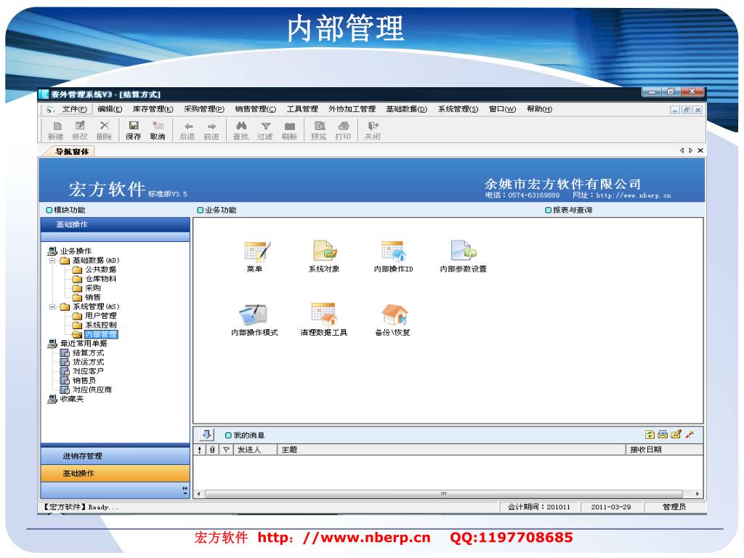This screenshot has height=558, width=744.
Task: Click the 删除 (Delete) toolbar icon
Action: pos(105,130)
